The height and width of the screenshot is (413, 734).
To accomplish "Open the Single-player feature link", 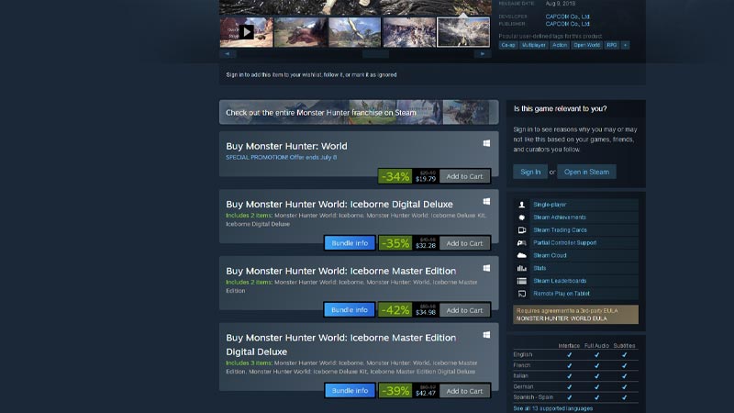I will (x=550, y=205).
